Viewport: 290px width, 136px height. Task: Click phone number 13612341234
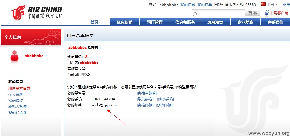coord(104,99)
